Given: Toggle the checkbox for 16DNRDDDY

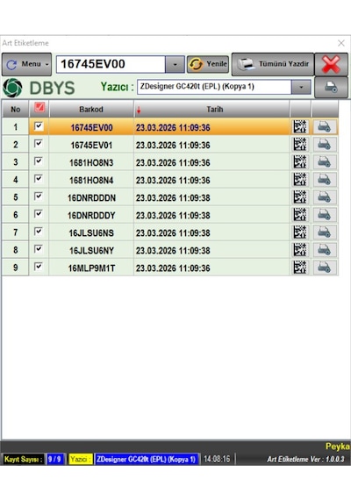Looking at the screenshot, I should point(39,214).
